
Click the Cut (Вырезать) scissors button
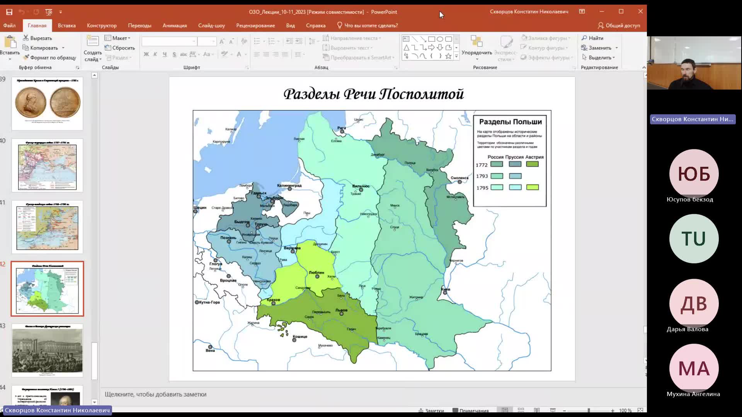click(x=37, y=38)
